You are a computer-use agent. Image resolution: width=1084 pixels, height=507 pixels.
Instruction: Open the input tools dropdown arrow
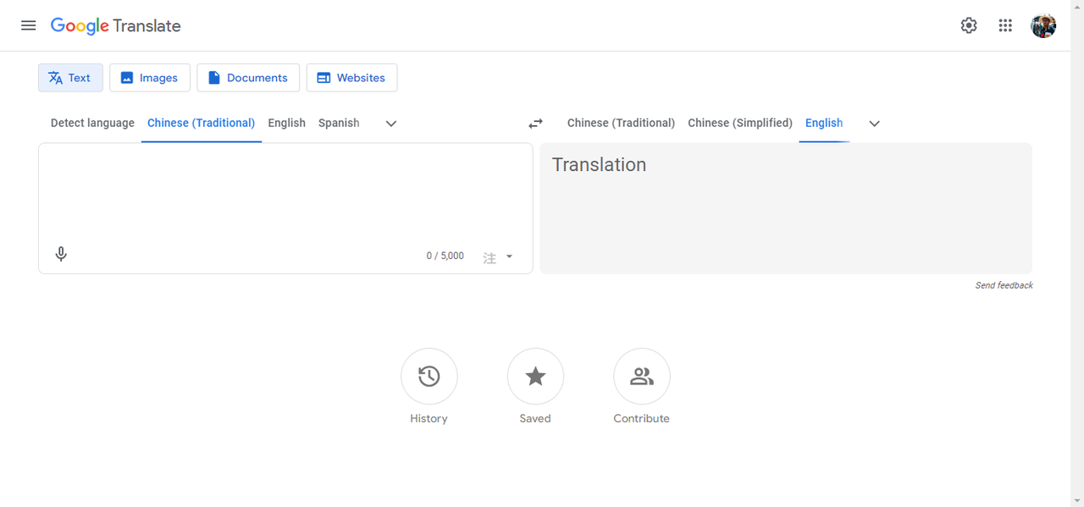click(x=509, y=257)
